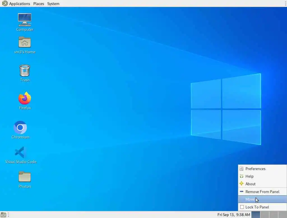Open the System menu

point(53,4)
